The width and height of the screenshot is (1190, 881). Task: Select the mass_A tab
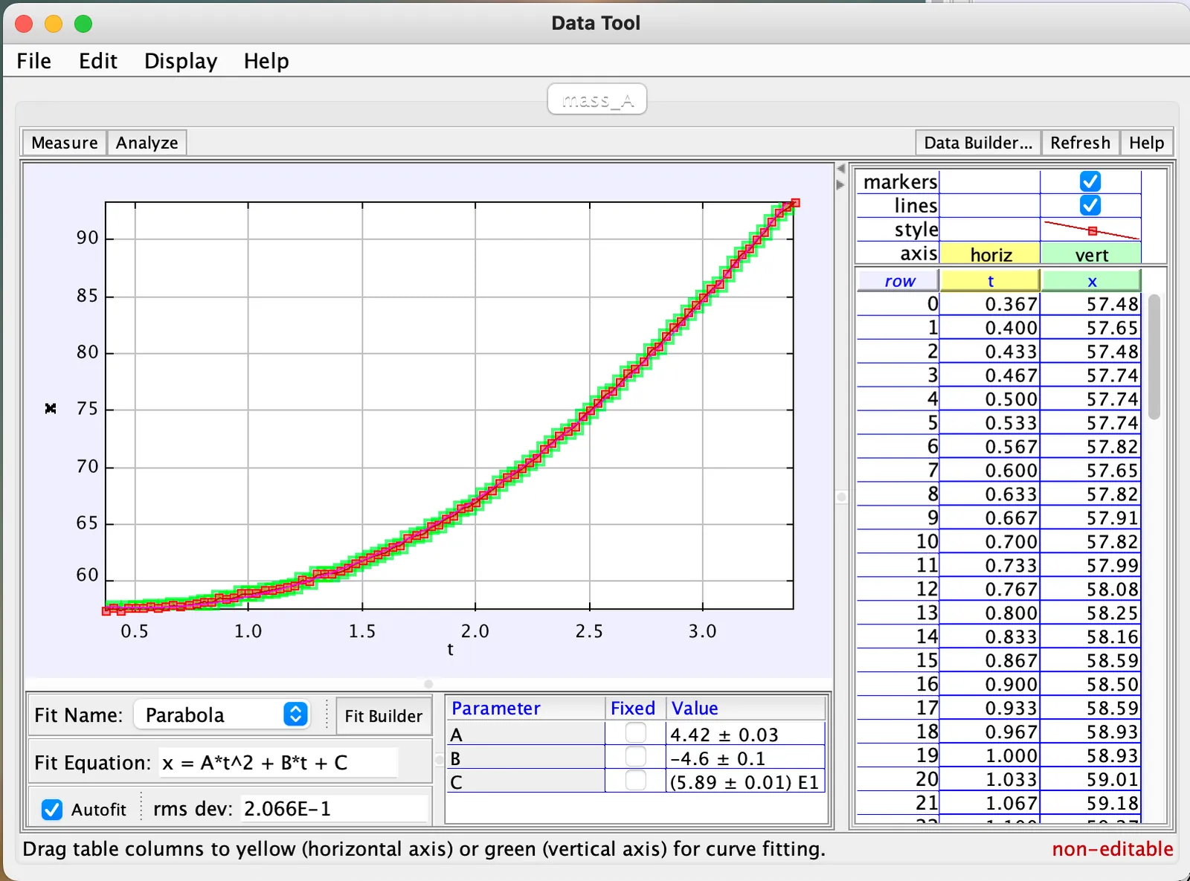(597, 99)
